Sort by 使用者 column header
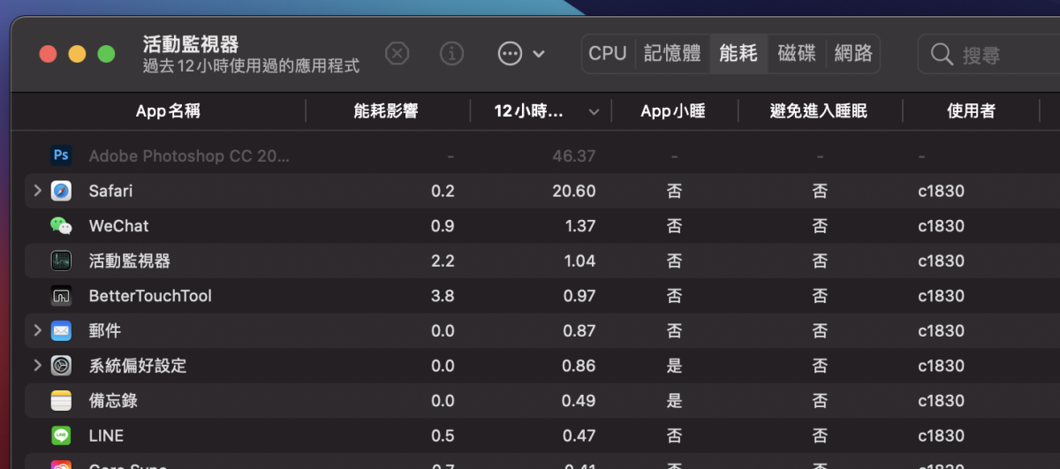Image resolution: width=1060 pixels, height=469 pixels. (971, 111)
